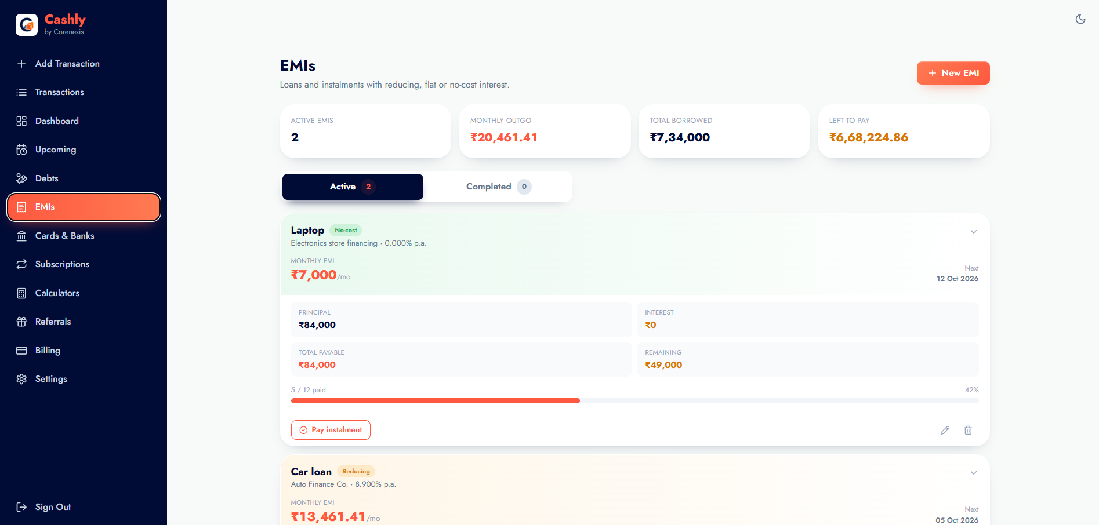
Task: Toggle dark mode with the moon icon
Action: [1080, 19]
